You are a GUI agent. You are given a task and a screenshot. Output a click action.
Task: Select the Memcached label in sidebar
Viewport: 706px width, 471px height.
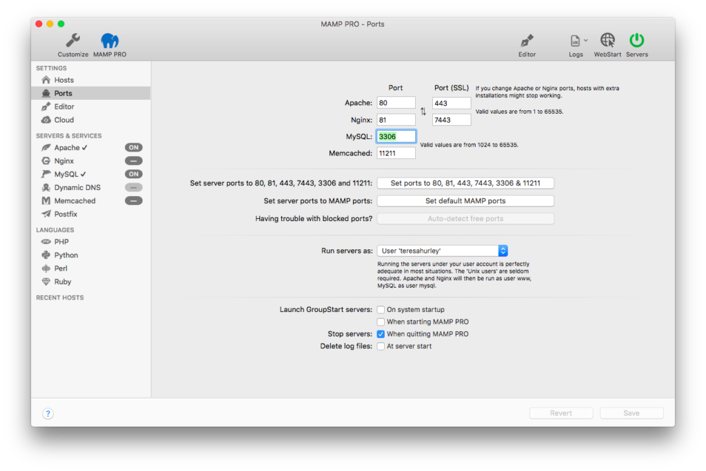[x=74, y=200]
